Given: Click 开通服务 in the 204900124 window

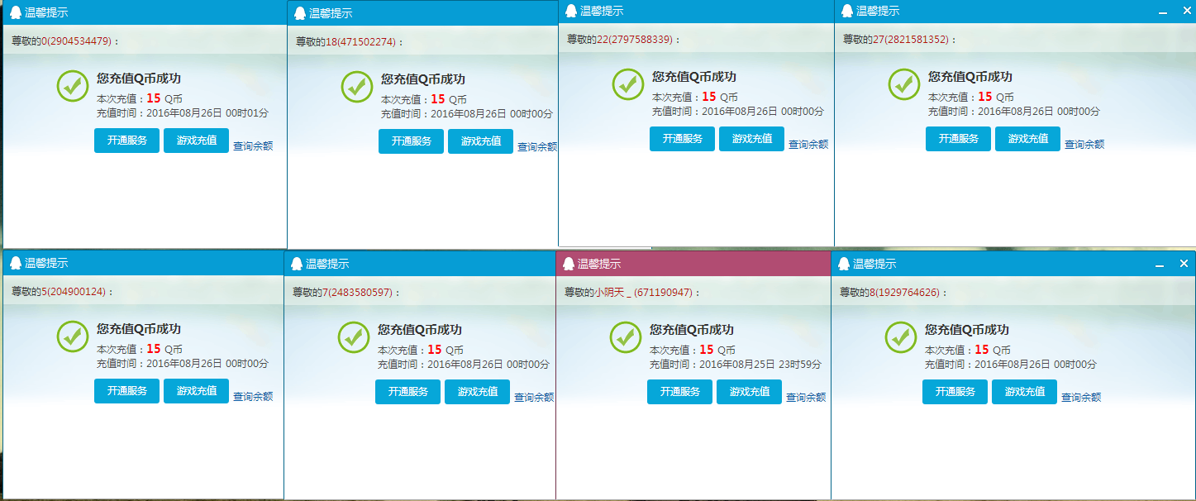Looking at the screenshot, I should tap(126, 391).
